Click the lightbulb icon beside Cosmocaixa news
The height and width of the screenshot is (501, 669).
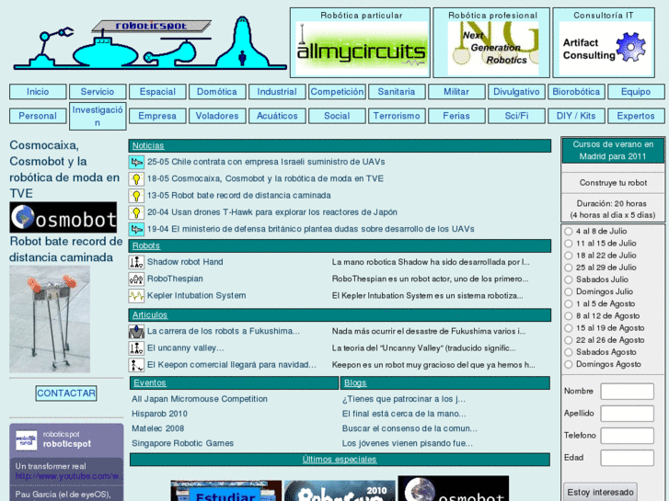click(136, 179)
